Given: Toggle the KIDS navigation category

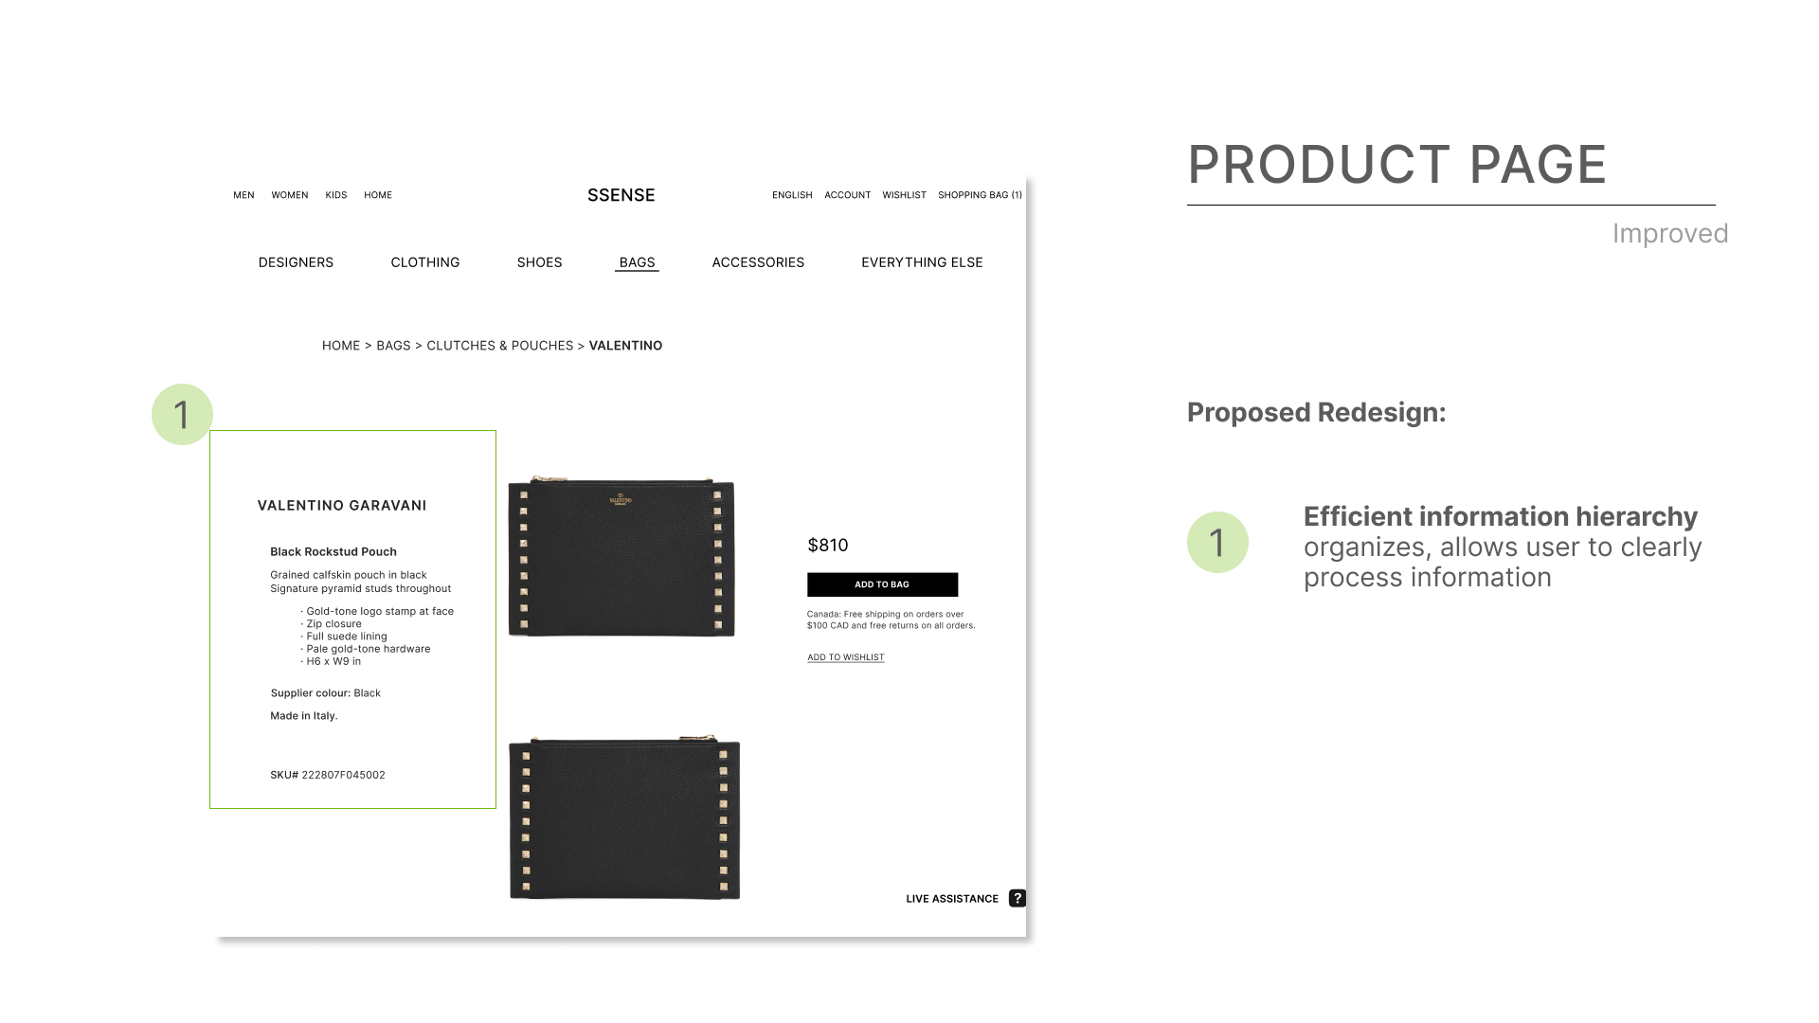Looking at the screenshot, I should [334, 193].
